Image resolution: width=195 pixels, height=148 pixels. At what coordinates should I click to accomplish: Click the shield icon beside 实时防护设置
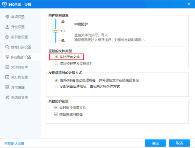[x=7, y=57]
